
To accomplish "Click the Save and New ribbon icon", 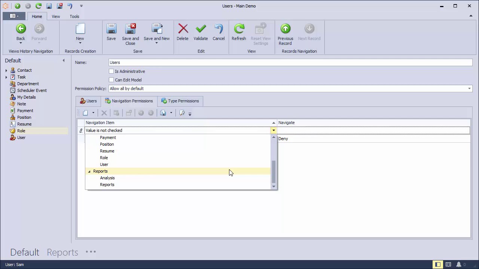I will pyautogui.click(x=157, y=29).
